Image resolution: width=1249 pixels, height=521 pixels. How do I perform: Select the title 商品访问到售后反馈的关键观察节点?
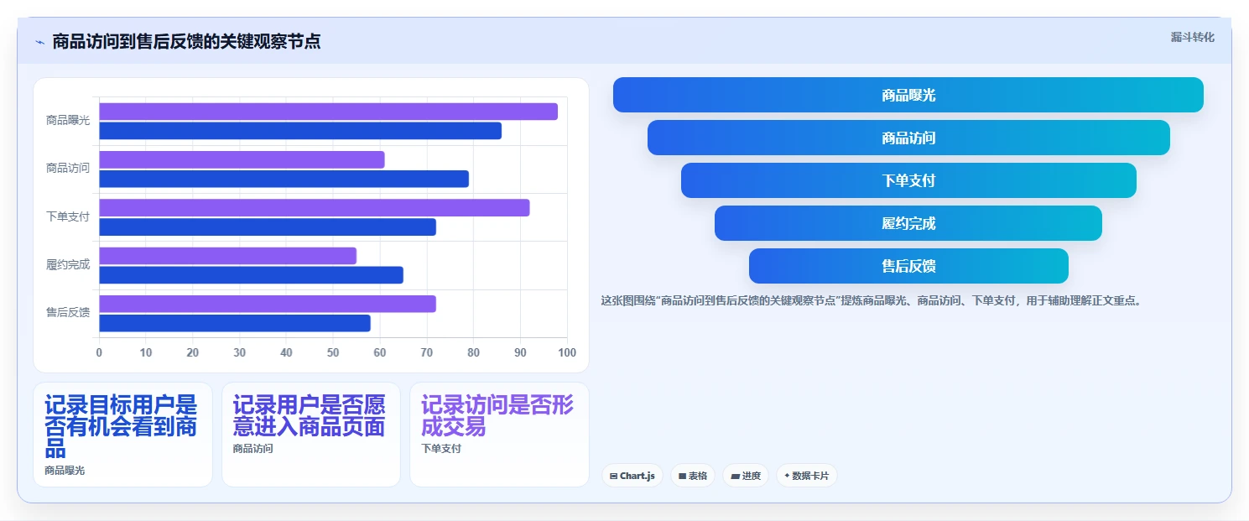click(186, 42)
